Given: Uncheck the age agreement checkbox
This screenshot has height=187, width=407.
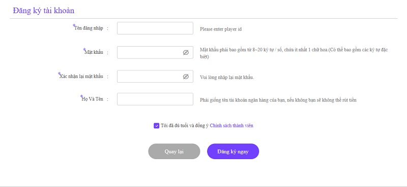Looking at the screenshot, I should pyautogui.click(x=156, y=126).
